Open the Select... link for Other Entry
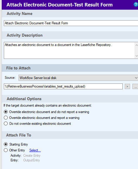 (35, 150)
